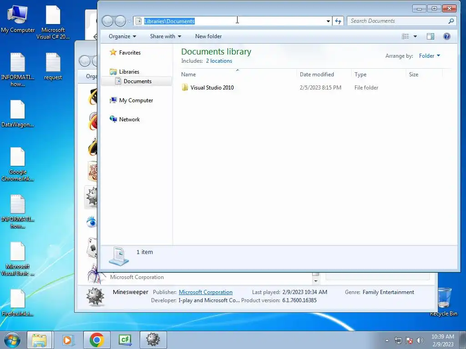Click scroll down arrow in Games window
The width and height of the screenshot is (466, 349).
316,281
